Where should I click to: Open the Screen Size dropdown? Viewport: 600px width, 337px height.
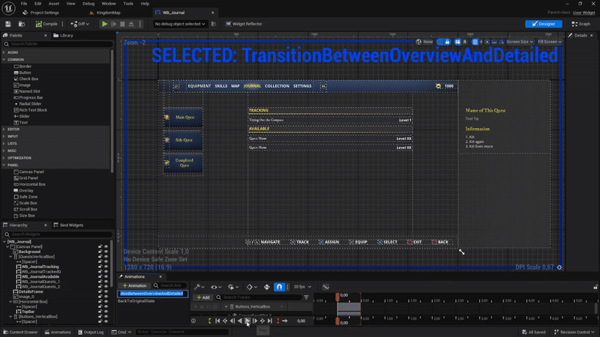(520, 42)
